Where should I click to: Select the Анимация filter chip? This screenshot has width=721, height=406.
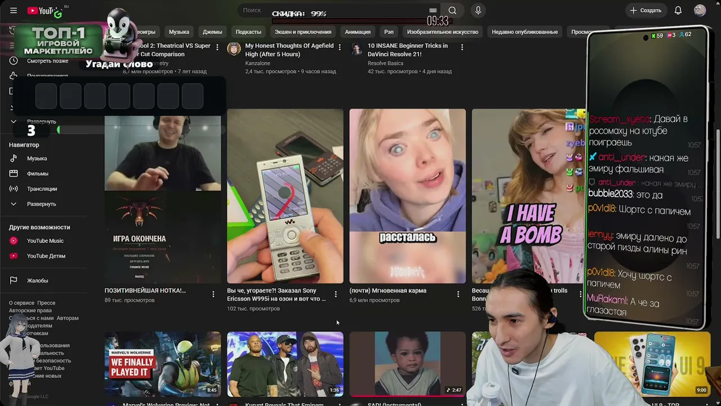[358, 32]
